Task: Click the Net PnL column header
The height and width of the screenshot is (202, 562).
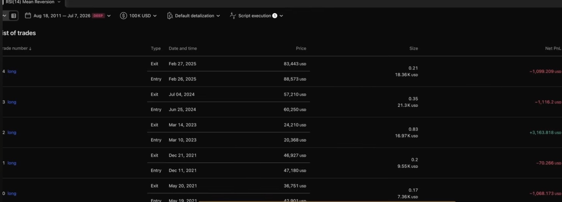Action: [553, 48]
